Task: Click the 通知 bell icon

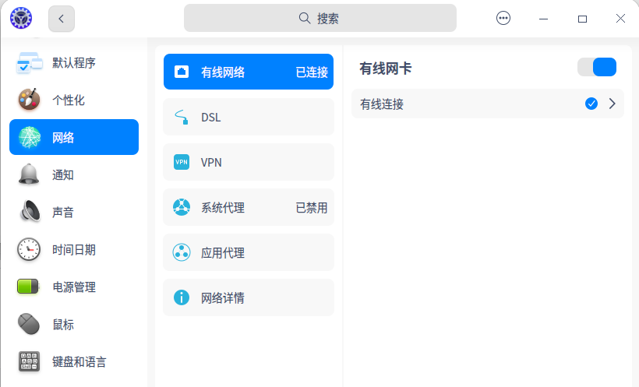Action: click(x=29, y=174)
